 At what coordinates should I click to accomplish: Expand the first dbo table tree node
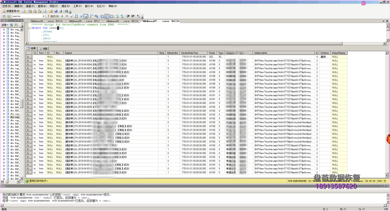pos(4,30)
